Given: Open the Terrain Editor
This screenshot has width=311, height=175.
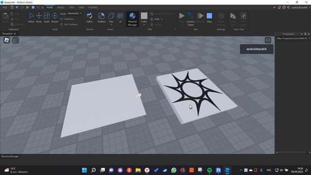Looking at the screenshot, I should tap(89, 17).
